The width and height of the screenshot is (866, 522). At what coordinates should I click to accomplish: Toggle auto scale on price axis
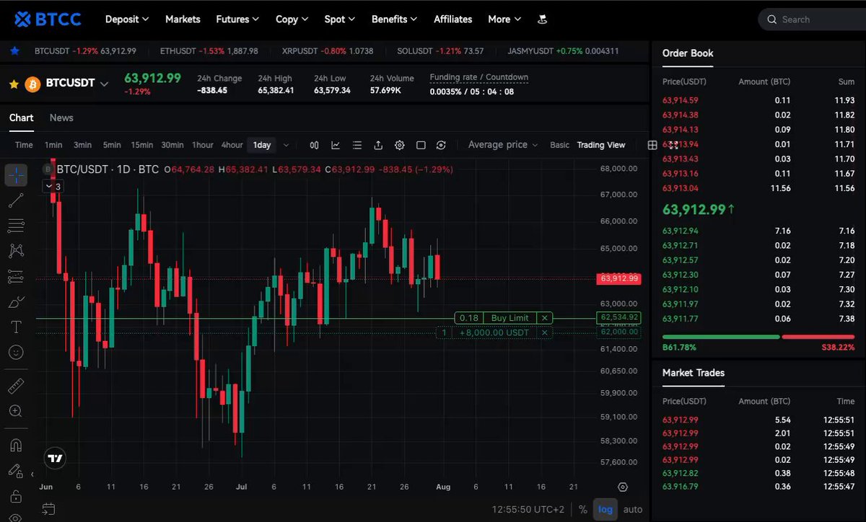(633, 509)
